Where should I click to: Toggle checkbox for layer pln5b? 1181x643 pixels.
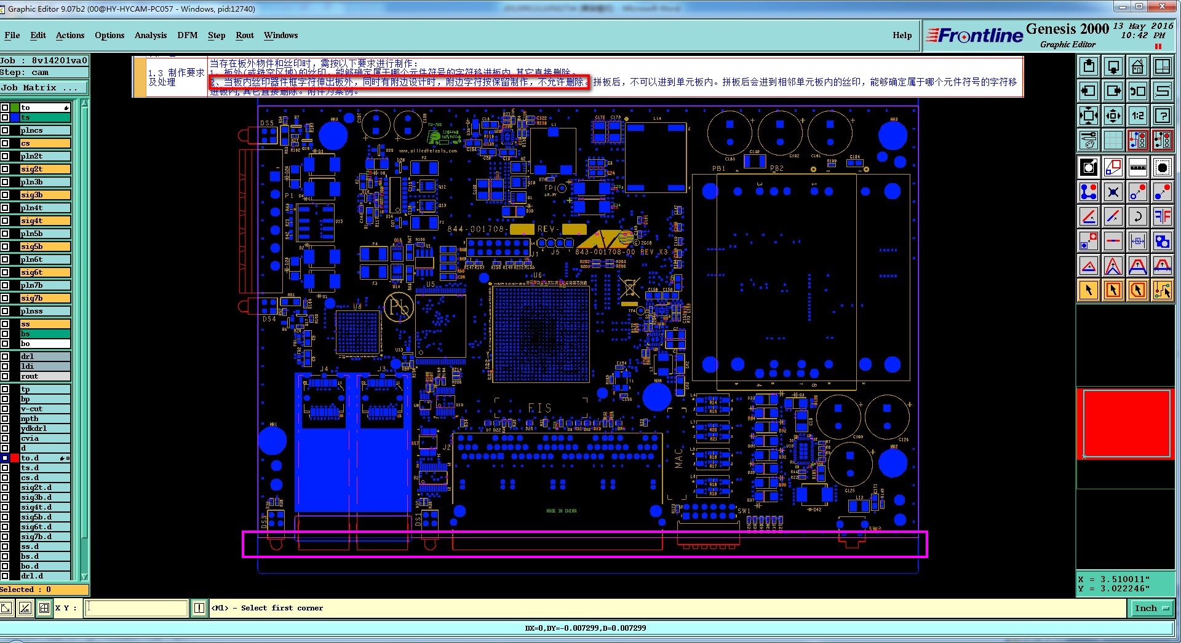click(x=5, y=234)
